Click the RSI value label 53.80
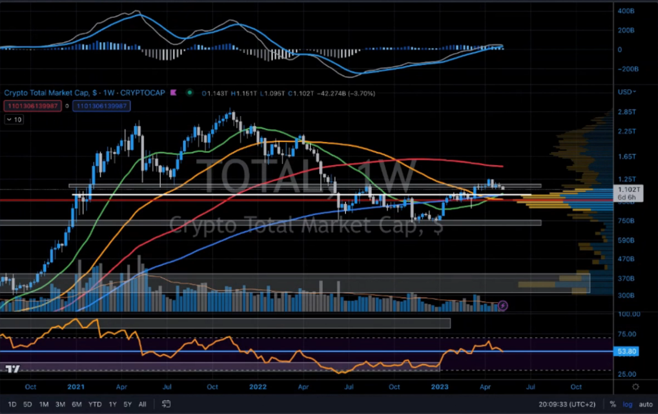The width and height of the screenshot is (658, 414). [x=628, y=351]
